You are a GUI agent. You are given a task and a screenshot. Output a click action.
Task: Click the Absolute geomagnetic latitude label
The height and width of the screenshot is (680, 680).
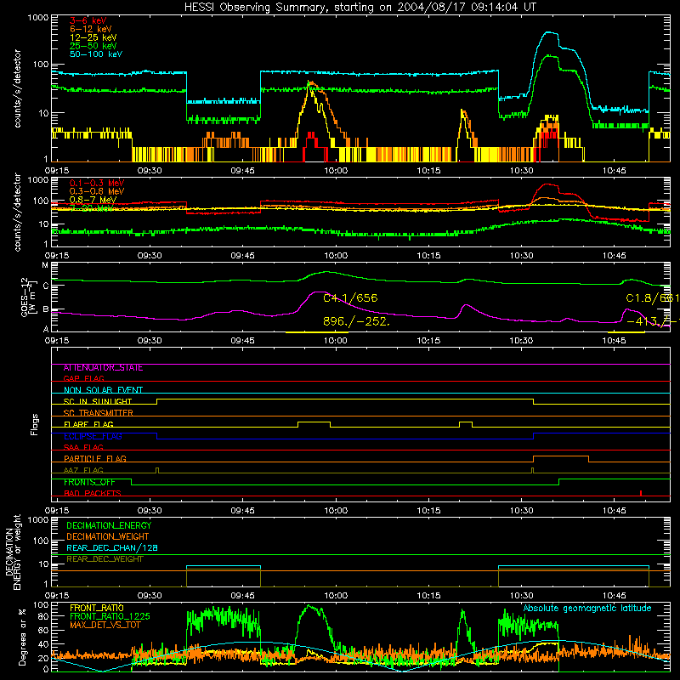[x=587, y=609]
